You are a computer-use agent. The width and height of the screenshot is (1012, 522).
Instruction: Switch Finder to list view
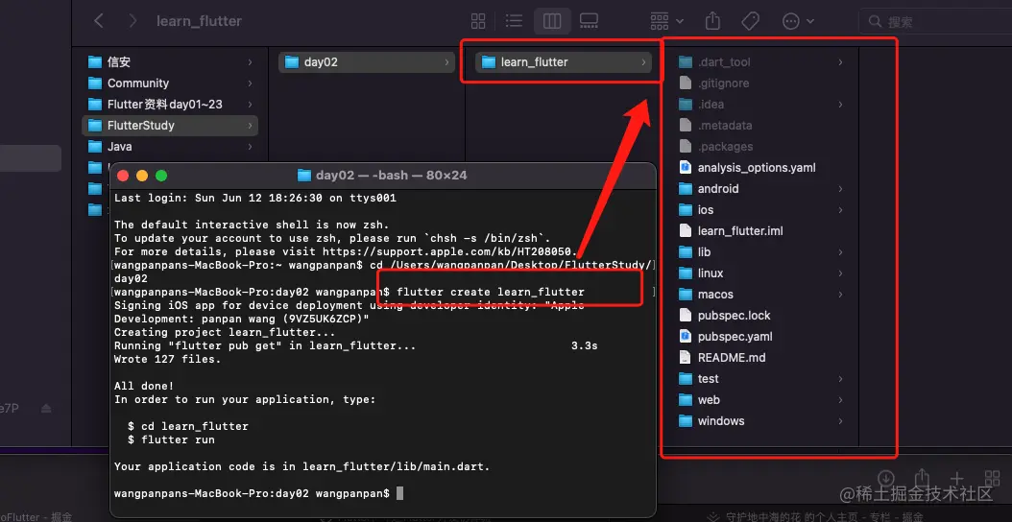click(514, 21)
